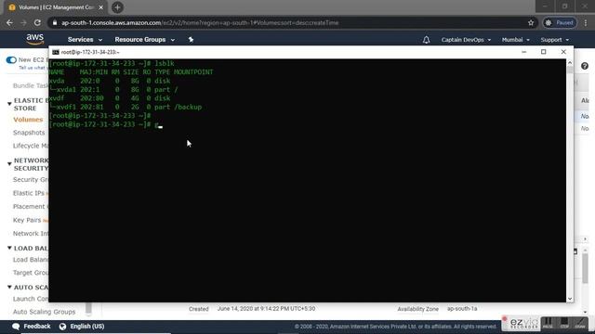Open Key Pairs in the sidebar

pos(27,220)
